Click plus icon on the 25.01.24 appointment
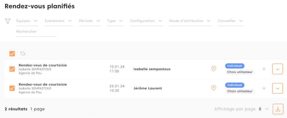287x118 pixels. 264,88
